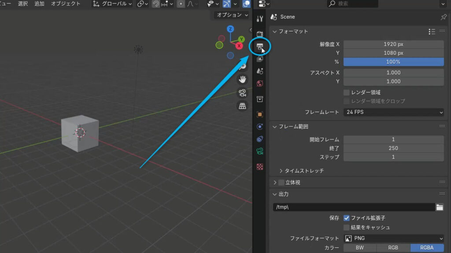Screen dimensions: 451x253
Task: Toggle proportional editing in viewport header
Action: (181, 4)
